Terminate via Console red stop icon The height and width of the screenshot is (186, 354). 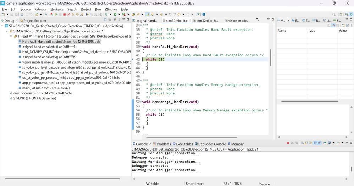click(x=288, y=143)
